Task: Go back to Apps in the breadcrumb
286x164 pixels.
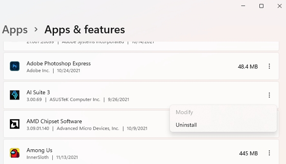Action: [x=15, y=29]
